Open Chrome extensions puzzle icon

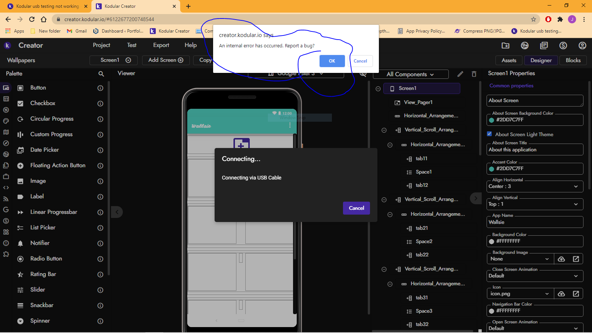pyautogui.click(x=560, y=19)
